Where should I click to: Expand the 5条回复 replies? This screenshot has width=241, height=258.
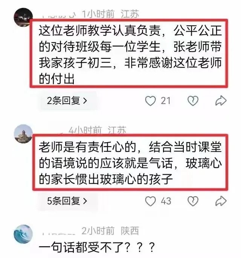tap(67, 201)
